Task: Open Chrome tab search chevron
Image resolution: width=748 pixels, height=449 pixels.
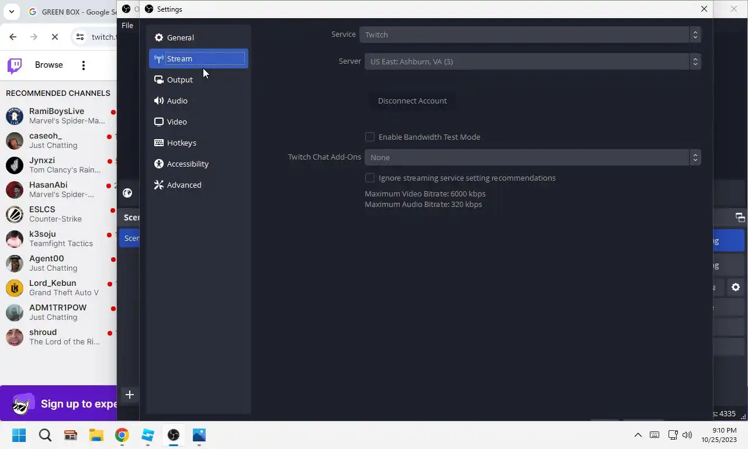Action: pyautogui.click(x=11, y=11)
